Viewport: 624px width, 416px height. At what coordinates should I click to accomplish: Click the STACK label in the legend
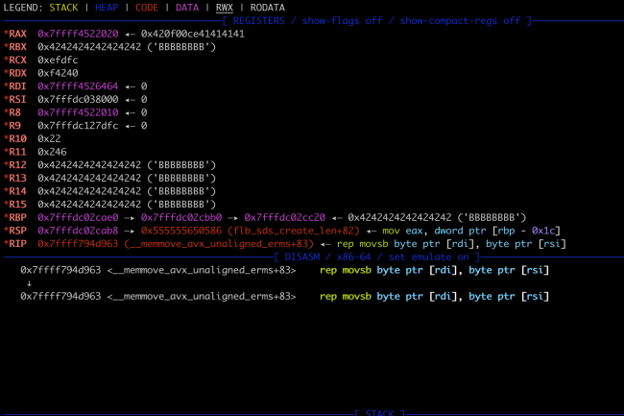(x=63, y=7)
